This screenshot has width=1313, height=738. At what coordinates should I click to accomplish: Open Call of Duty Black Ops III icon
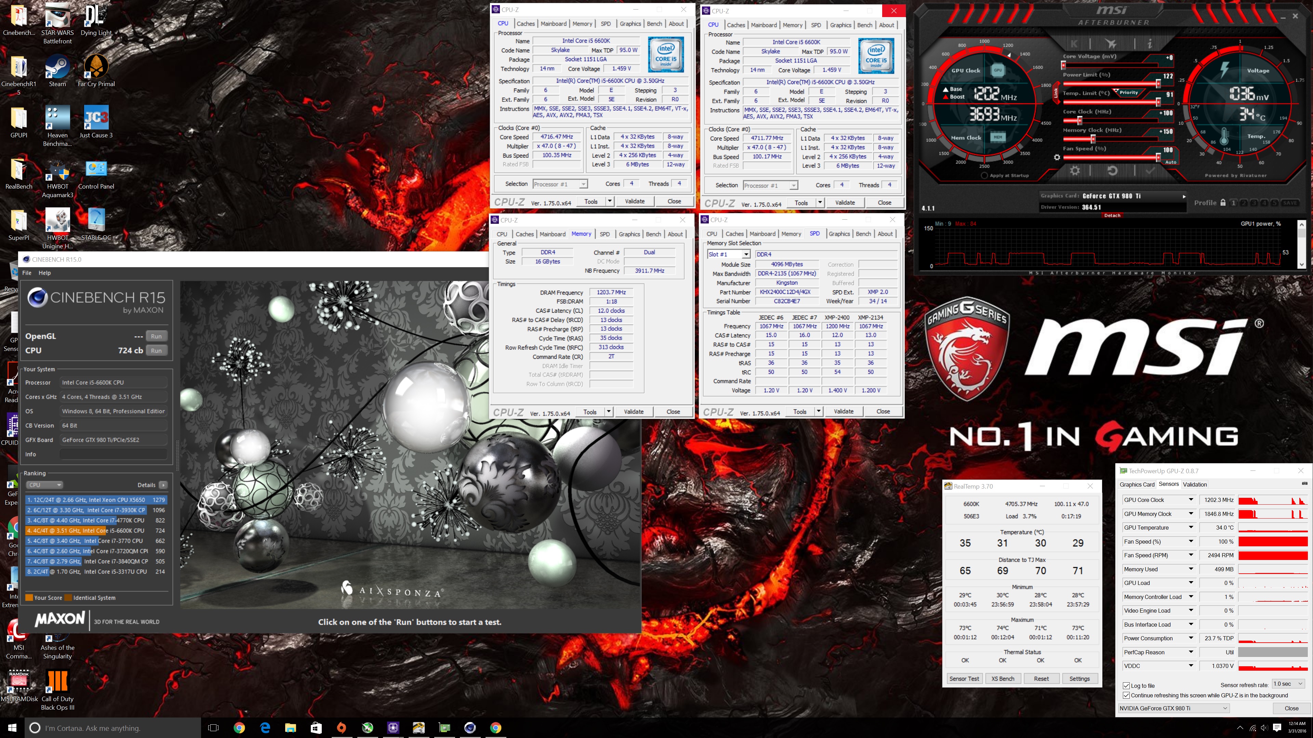(x=57, y=690)
